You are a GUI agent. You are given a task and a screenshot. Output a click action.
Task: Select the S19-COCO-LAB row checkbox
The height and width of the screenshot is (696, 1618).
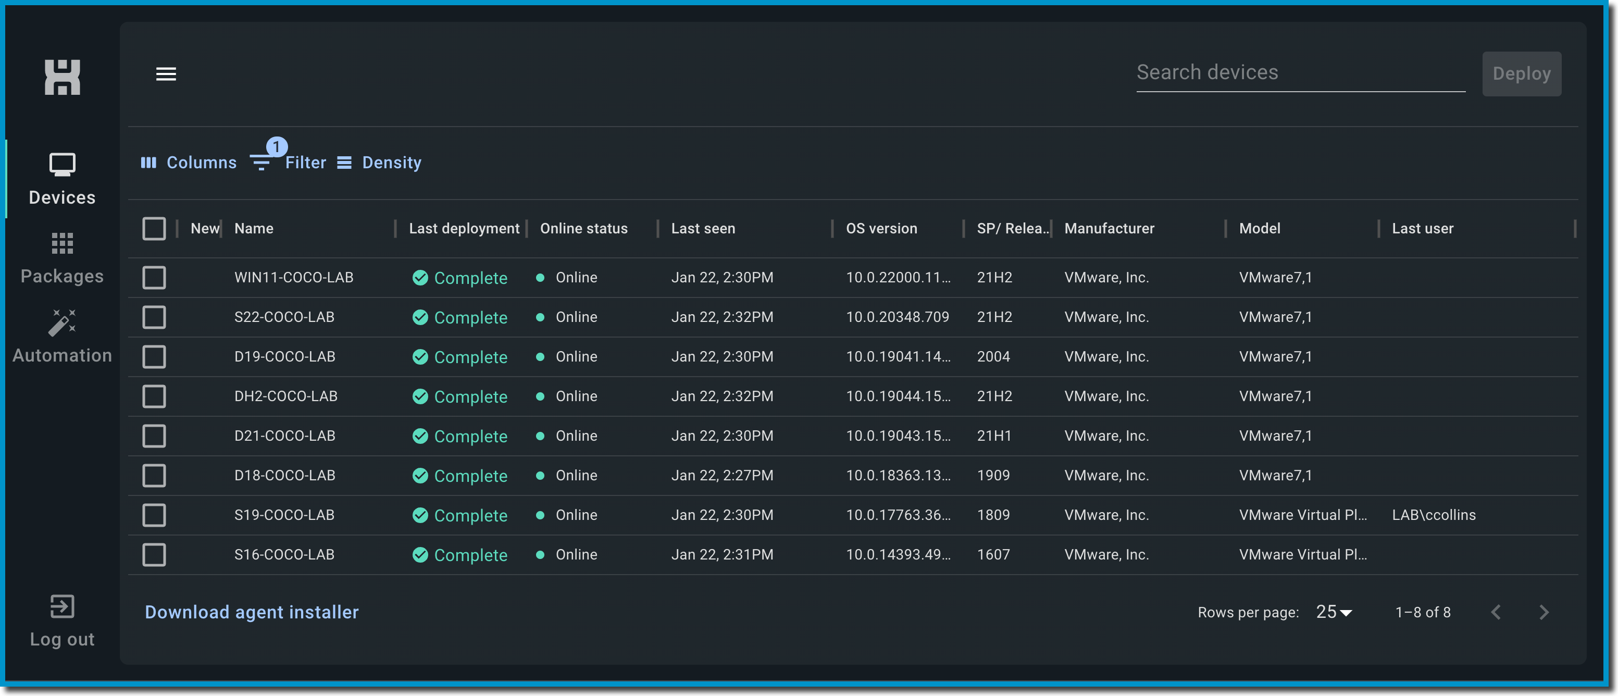154,515
